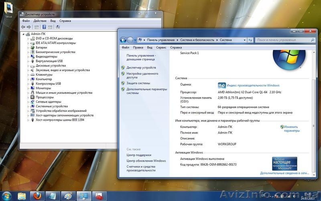Open the Файл menu in System window

coord(125,47)
